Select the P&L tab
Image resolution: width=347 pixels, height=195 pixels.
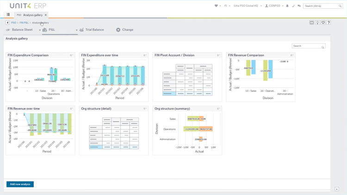click(x=49, y=30)
